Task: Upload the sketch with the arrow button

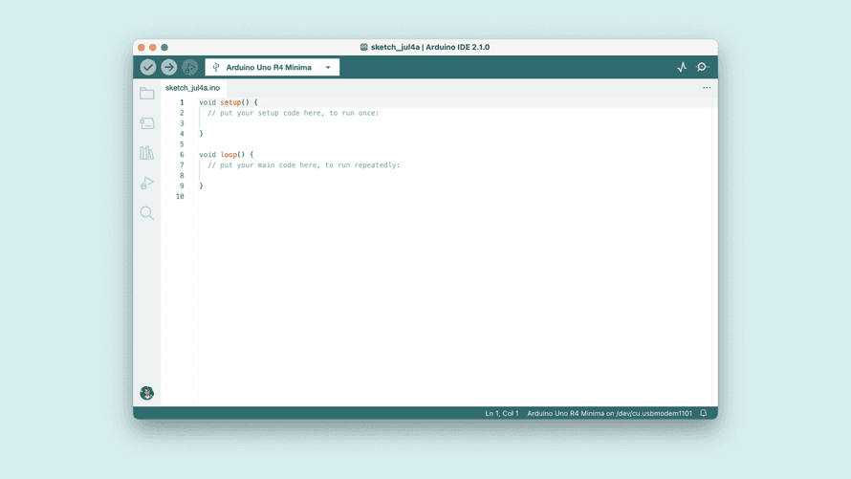Action: coord(169,67)
